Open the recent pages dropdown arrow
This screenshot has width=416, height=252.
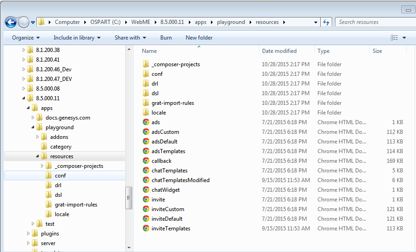pos(33,23)
